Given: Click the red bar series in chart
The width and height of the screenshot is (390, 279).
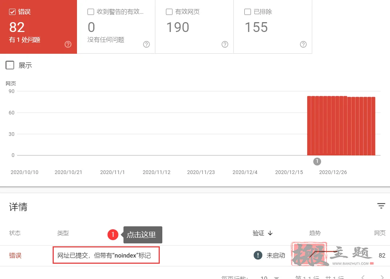Looking at the screenshot, I should pyautogui.click(x=341, y=126).
